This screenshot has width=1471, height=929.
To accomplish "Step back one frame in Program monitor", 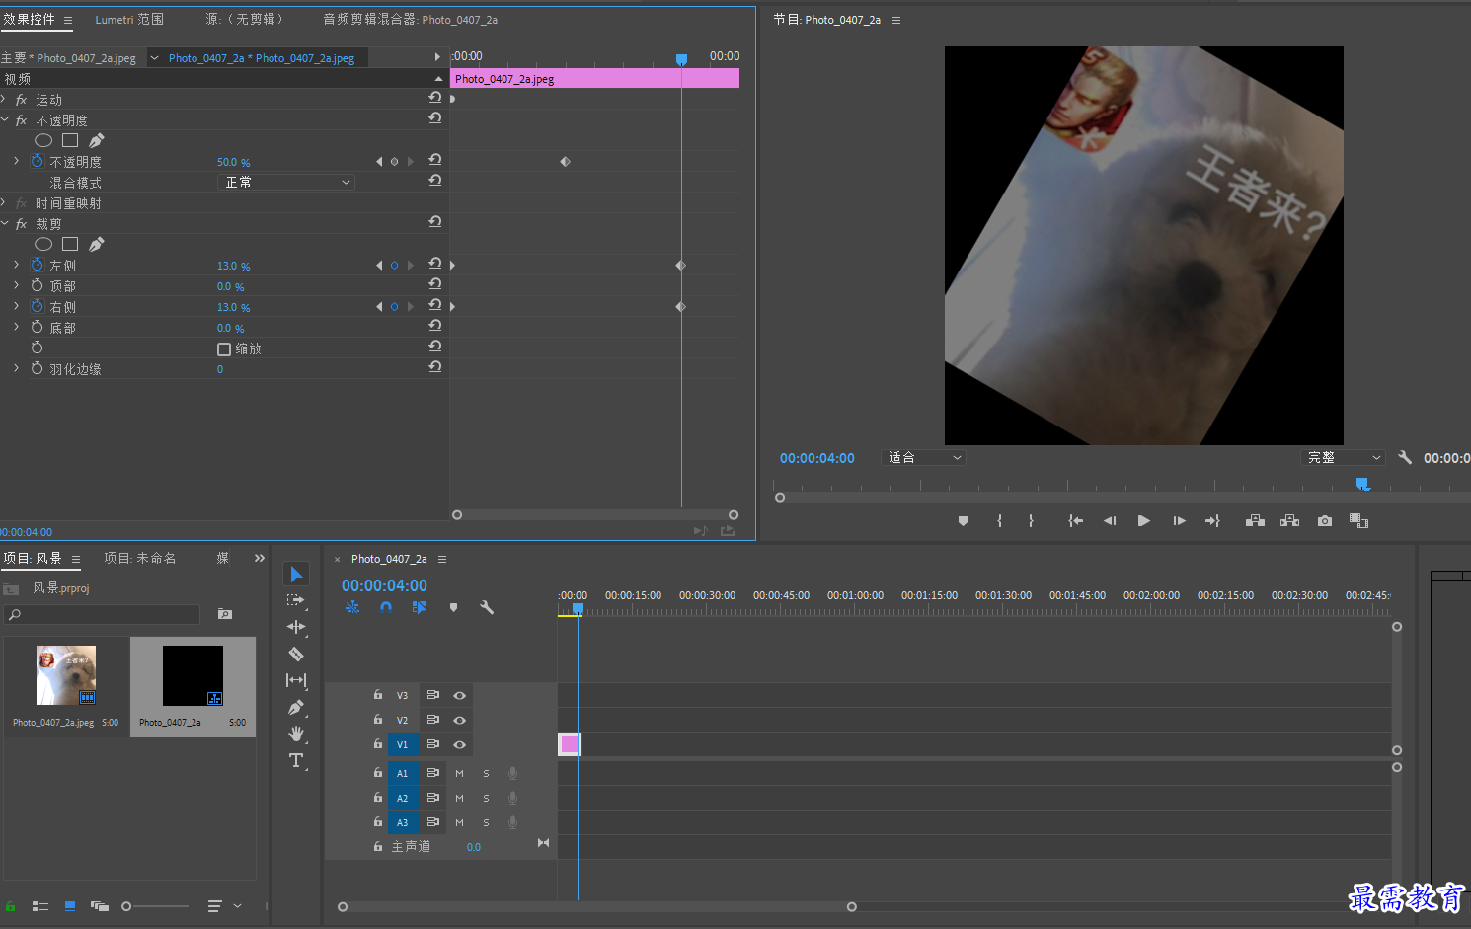I will point(1110,521).
